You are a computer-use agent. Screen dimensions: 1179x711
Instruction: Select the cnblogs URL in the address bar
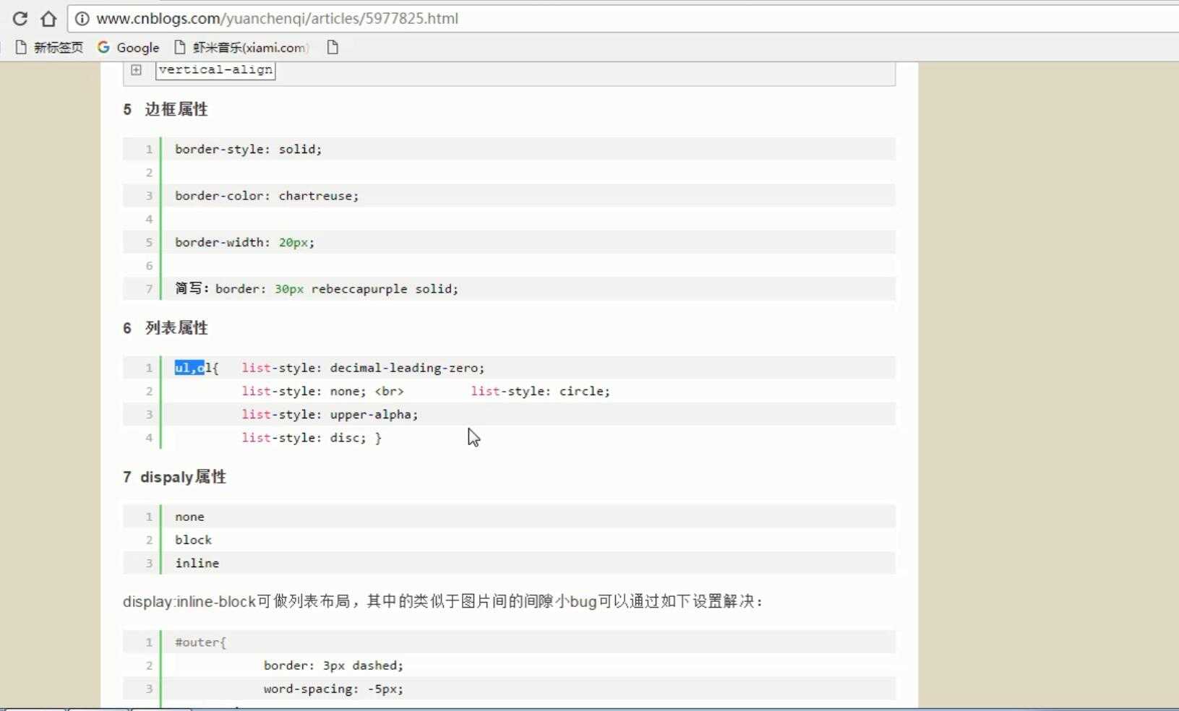tap(277, 19)
